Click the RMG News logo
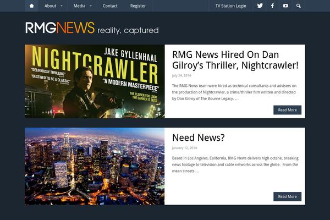 pos(60,28)
